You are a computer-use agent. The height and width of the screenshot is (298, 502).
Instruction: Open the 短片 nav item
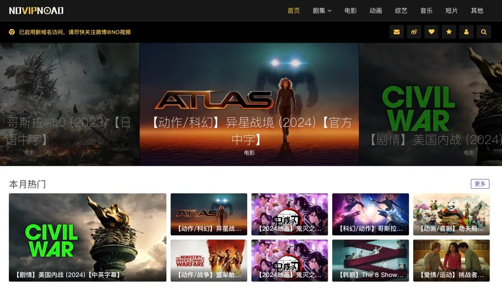pos(452,11)
